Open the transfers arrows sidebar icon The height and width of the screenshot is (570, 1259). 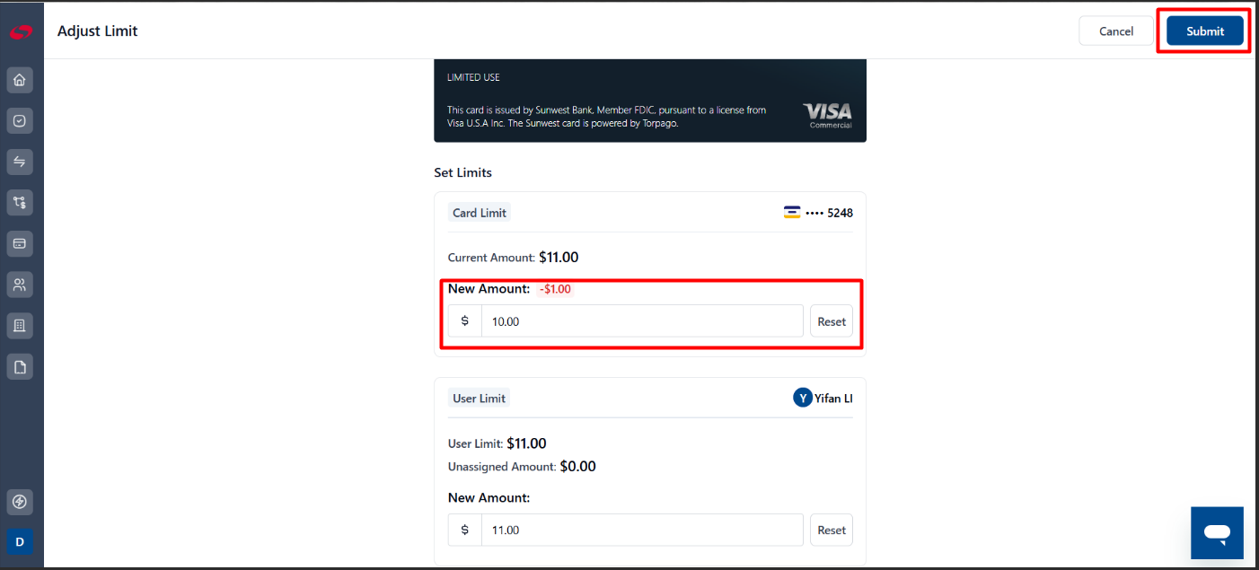[20, 162]
